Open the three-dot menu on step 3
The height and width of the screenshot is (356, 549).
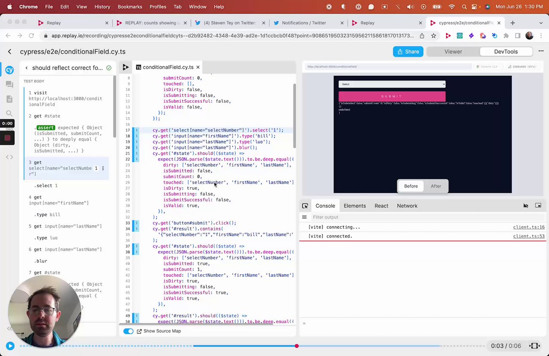103,168
